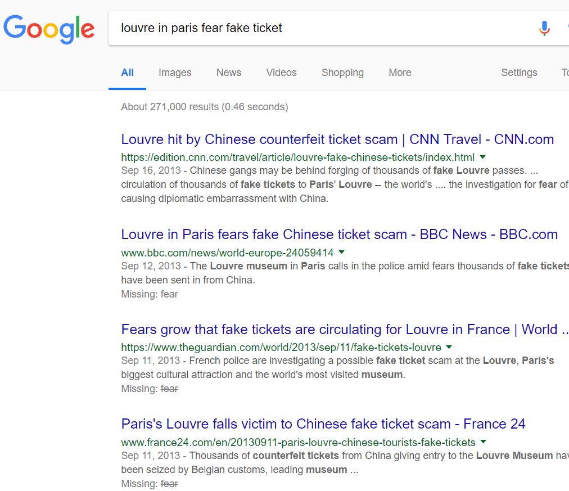This screenshot has height=491, width=569.
Task: Click the edition.cnn.com green URL text
Action: [x=297, y=157]
